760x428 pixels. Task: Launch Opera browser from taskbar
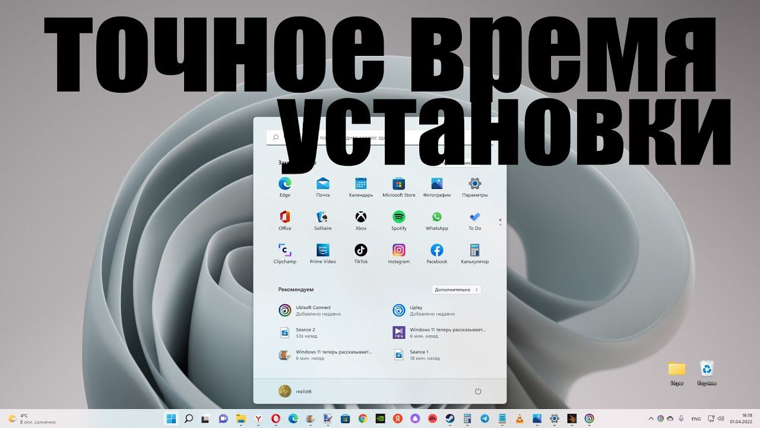pos(275,418)
